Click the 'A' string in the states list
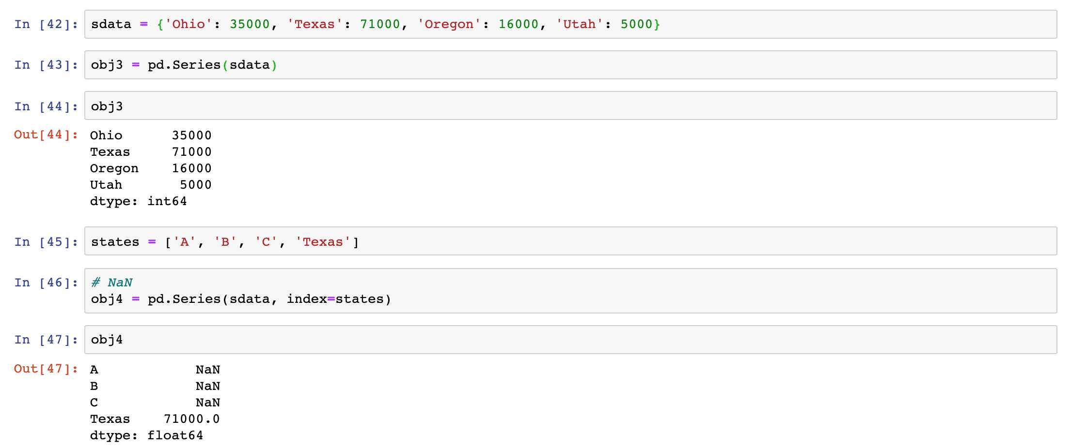 tap(185, 242)
